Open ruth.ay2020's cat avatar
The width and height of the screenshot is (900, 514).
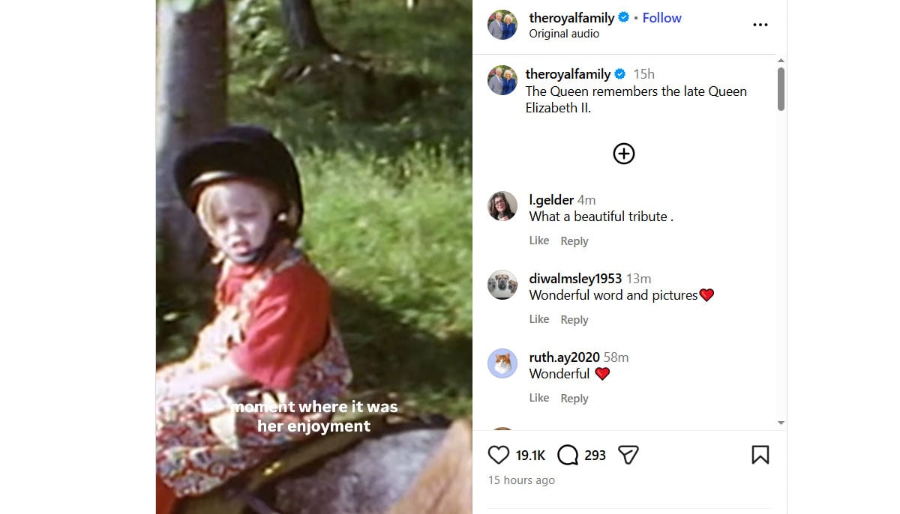pyautogui.click(x=502, y=363)
